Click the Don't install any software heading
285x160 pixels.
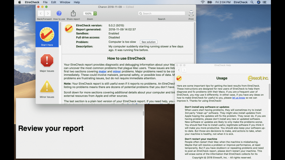tap(207, 107)
